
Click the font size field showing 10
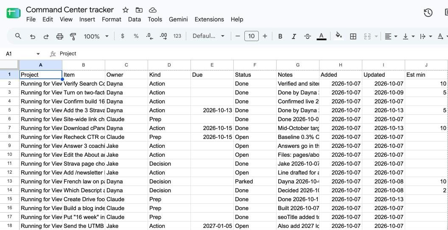tap(252, 36)
